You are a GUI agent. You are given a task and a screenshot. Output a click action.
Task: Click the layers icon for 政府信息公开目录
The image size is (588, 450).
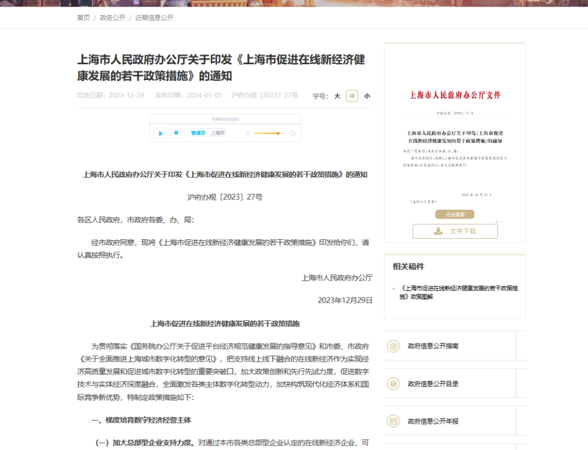(x=394, y=384)
